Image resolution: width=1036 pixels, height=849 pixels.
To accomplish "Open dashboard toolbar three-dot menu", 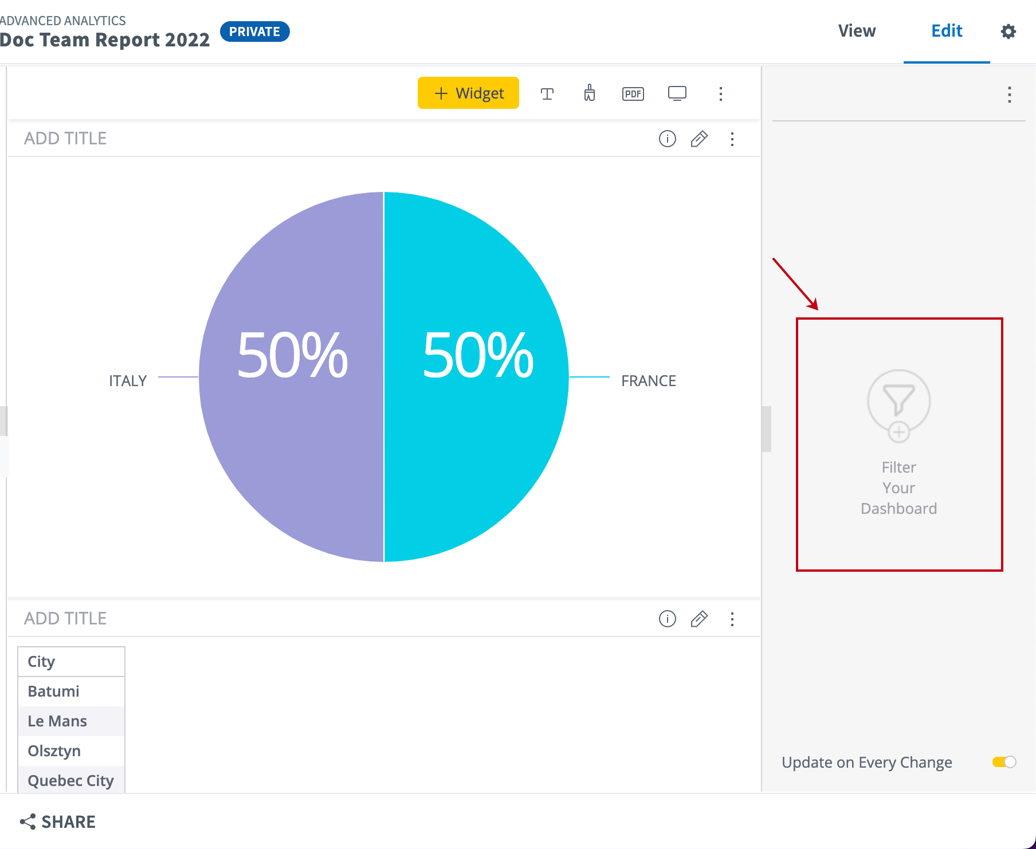I will (x=720, y=93).
